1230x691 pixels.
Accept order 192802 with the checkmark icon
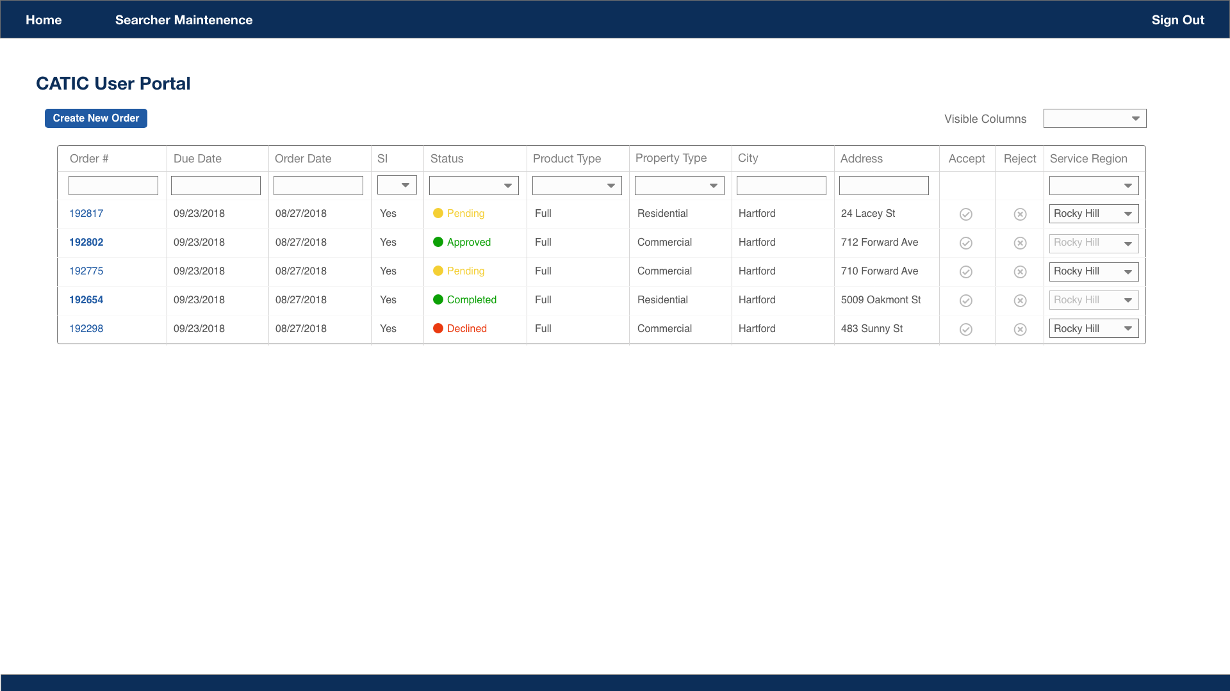(x=966, y=243)
